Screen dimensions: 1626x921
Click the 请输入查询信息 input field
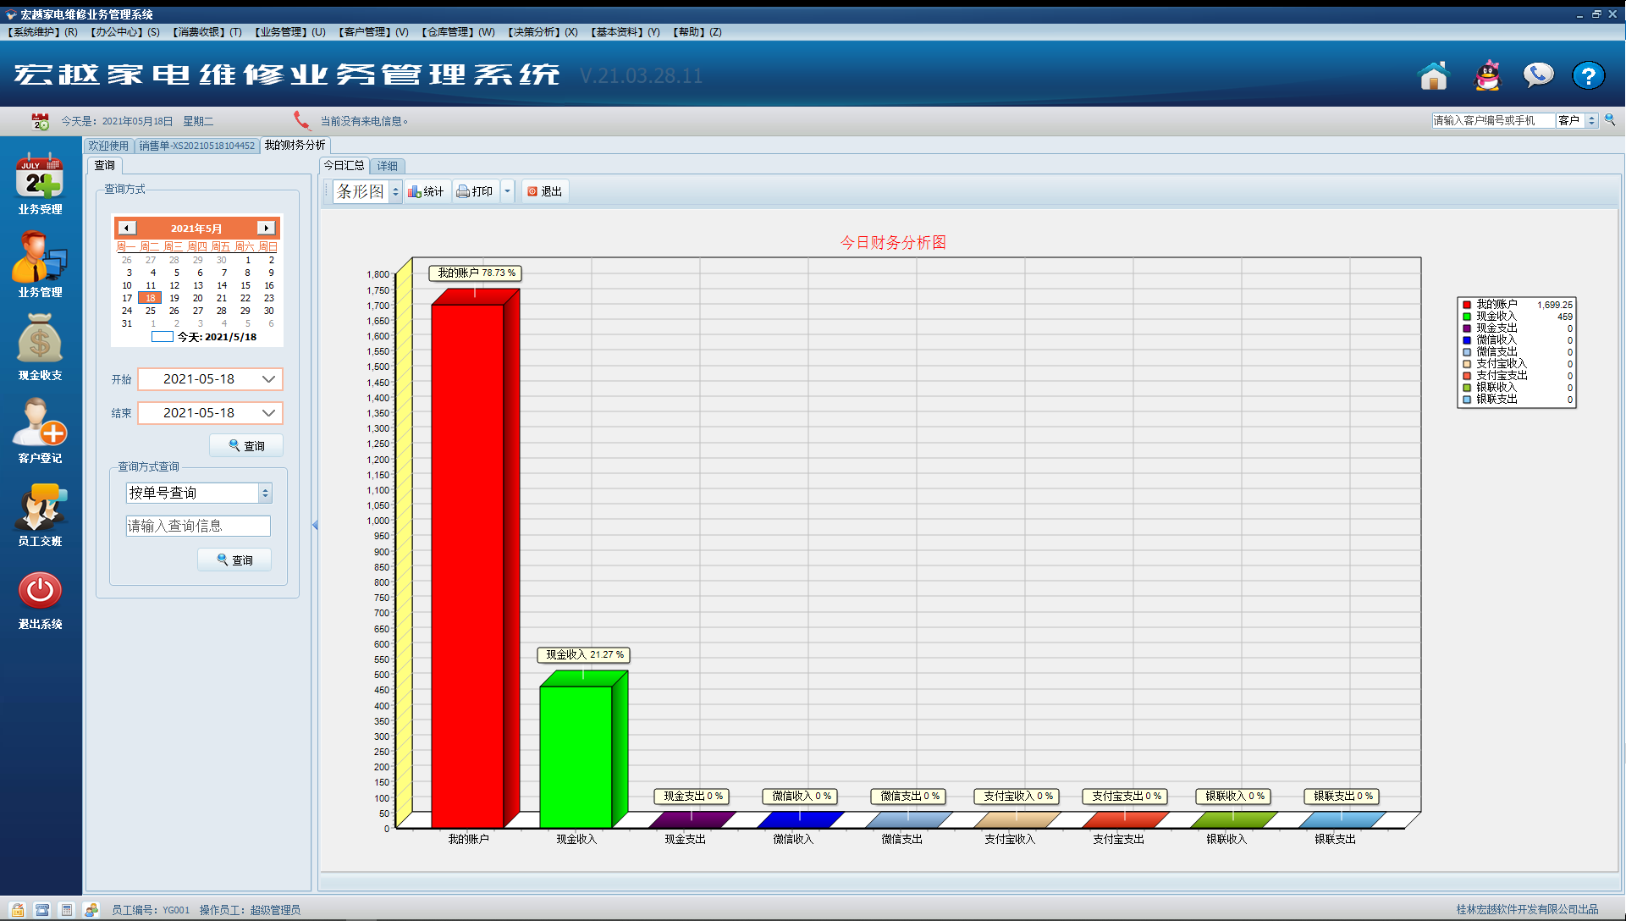pos(198,527)
